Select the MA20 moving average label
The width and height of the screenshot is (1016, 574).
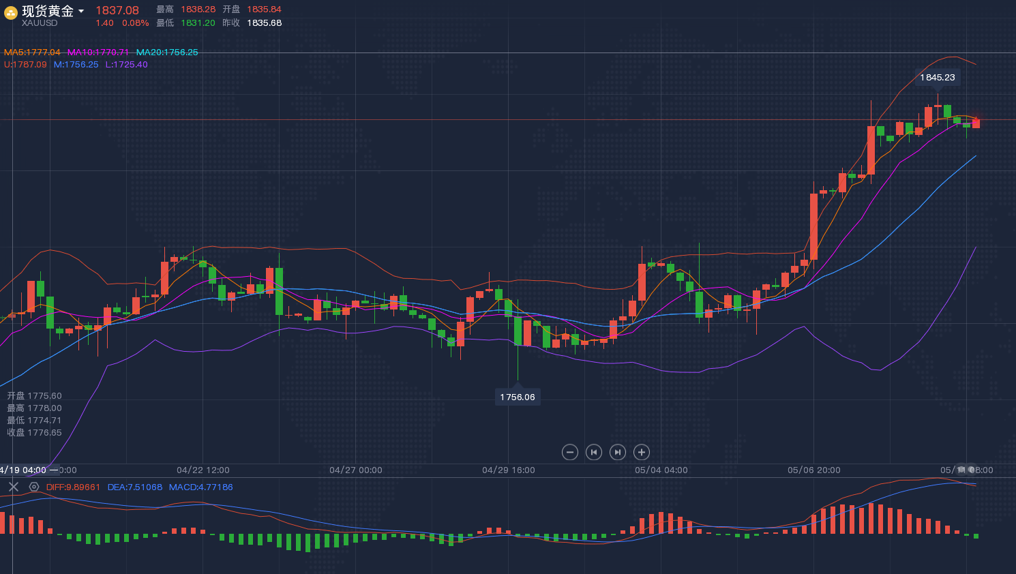167,52
